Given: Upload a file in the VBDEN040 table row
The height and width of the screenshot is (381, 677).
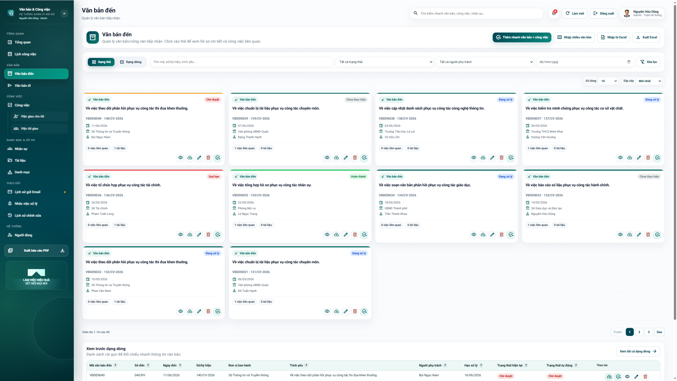Looking at the screenshot, I should click(x=609, y=377).
